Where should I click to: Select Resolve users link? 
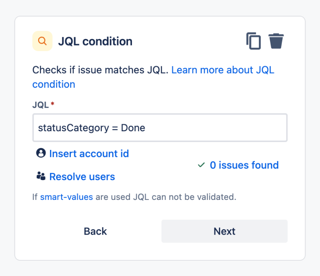click(x=82, y=176)
